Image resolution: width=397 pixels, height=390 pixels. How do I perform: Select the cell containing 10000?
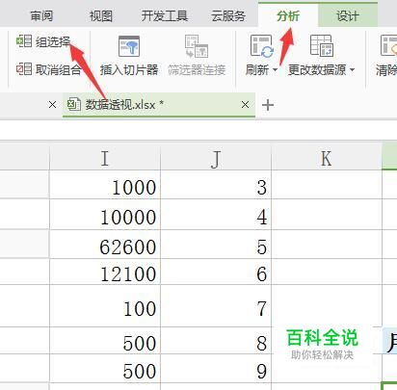point(105,214)
